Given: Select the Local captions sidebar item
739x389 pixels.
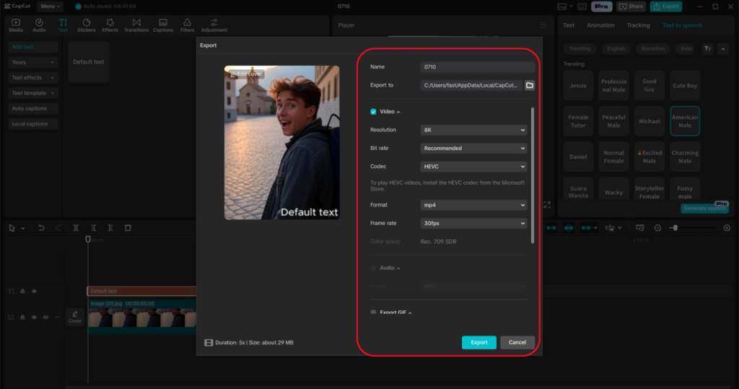Looking at the screenshot, I should point(32,123).
